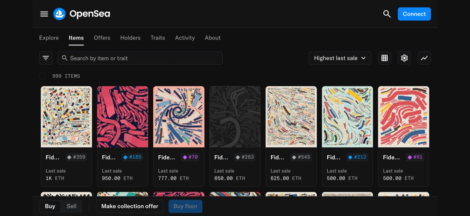Check the select-all items checkbox
The image size is (470, 216).
pyautogui.click(x=43, y=76)
